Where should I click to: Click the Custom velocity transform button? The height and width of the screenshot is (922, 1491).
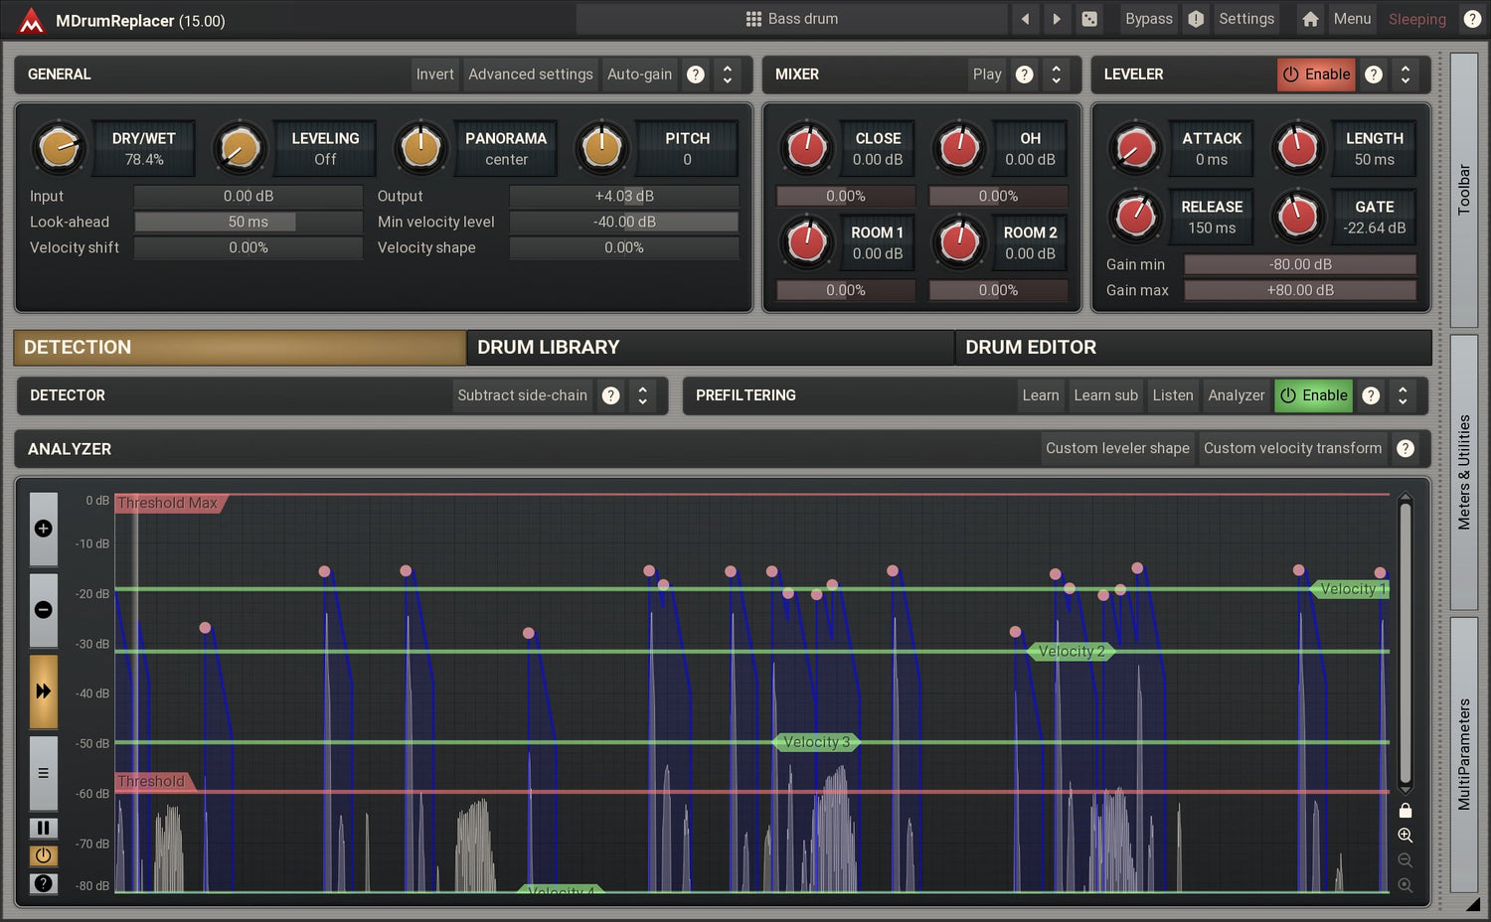(x=1292, y=449)
